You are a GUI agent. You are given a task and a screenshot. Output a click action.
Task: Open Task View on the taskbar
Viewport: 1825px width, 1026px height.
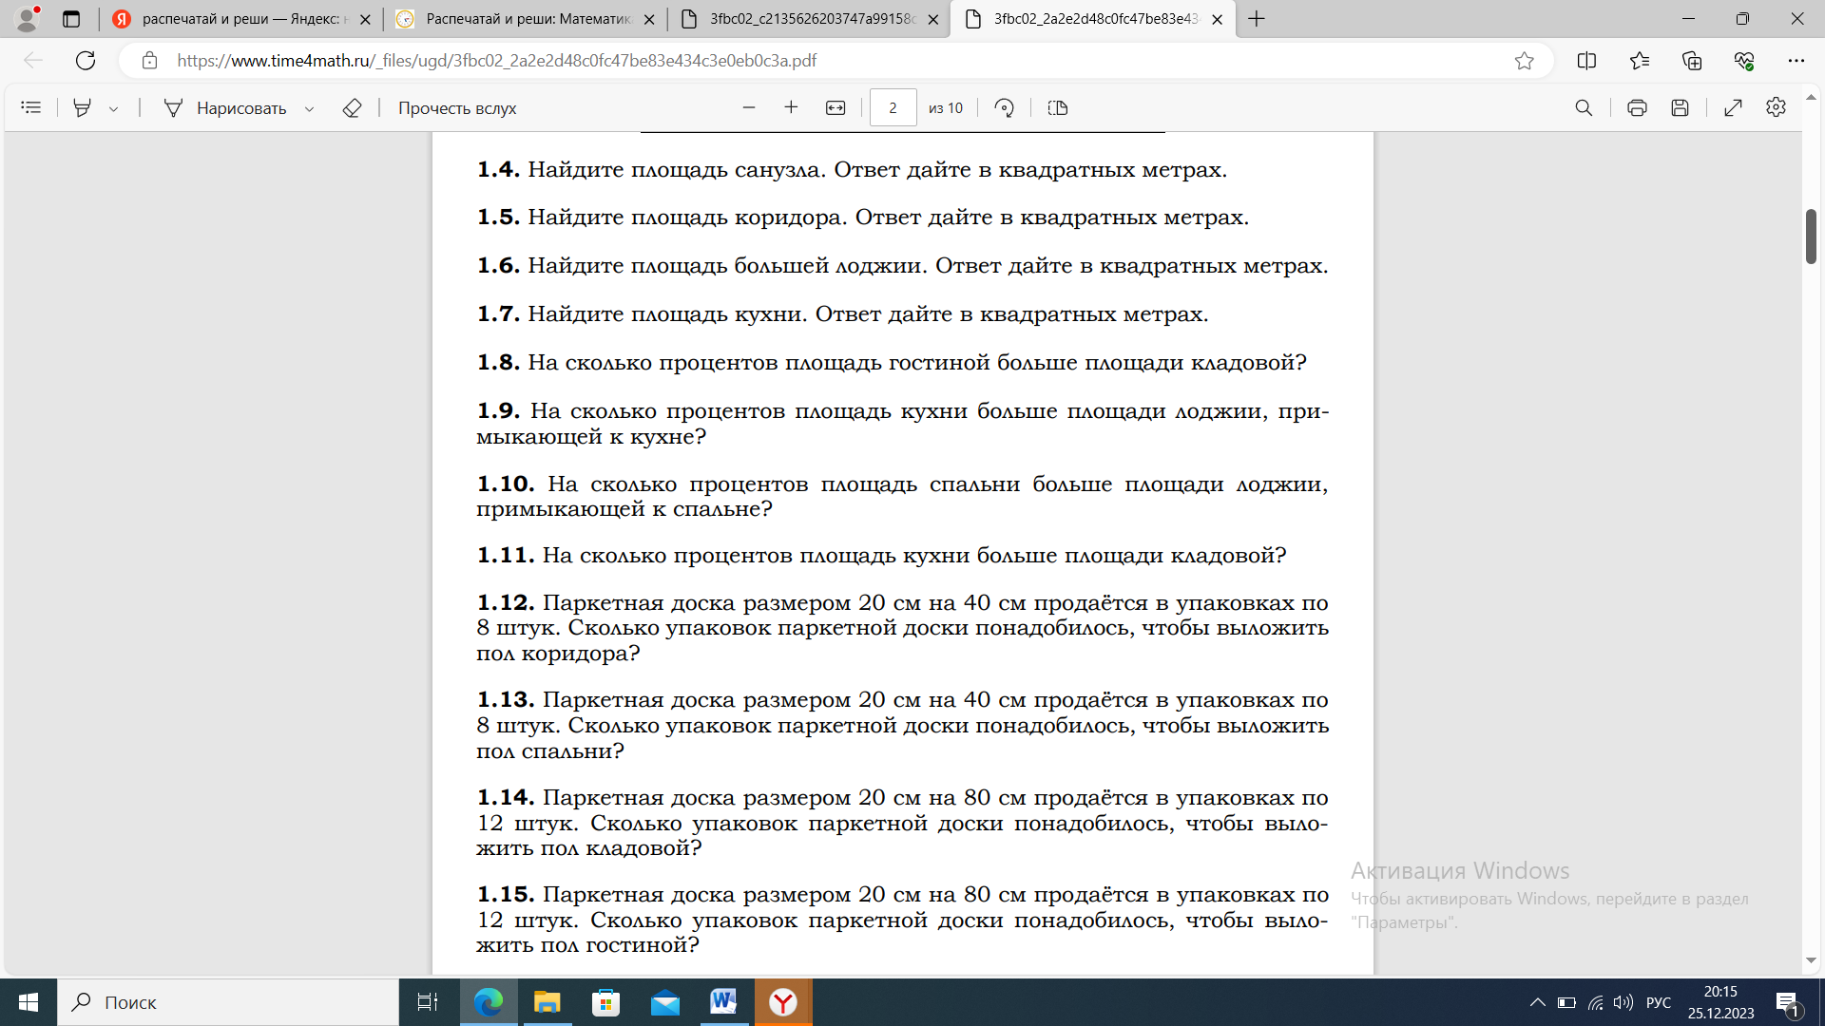[x=428, y=1002]
